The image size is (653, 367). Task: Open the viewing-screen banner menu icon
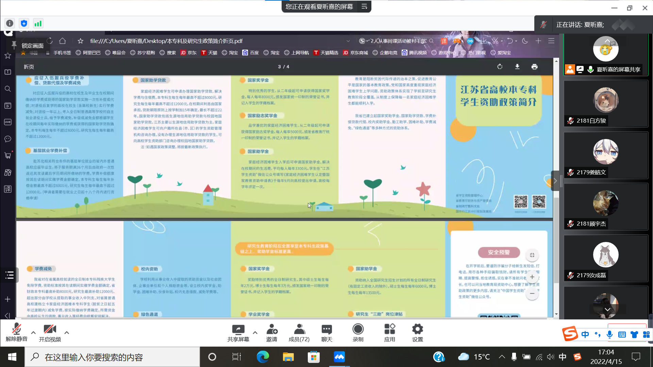[x=364, y=6]
